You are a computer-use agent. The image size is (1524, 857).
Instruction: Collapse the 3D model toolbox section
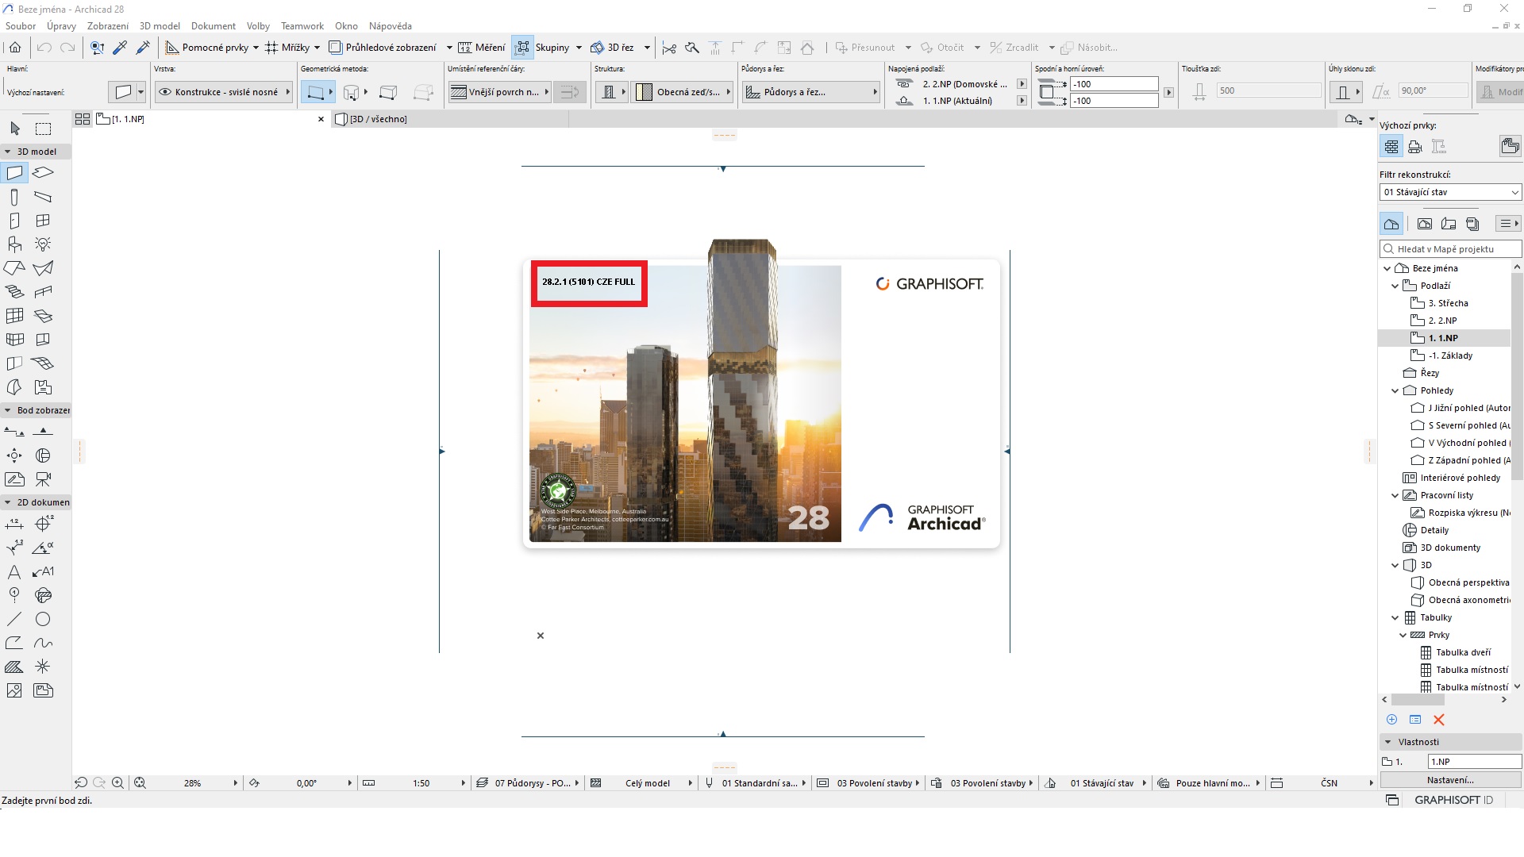pyautogui.click(x=8, y=152)
